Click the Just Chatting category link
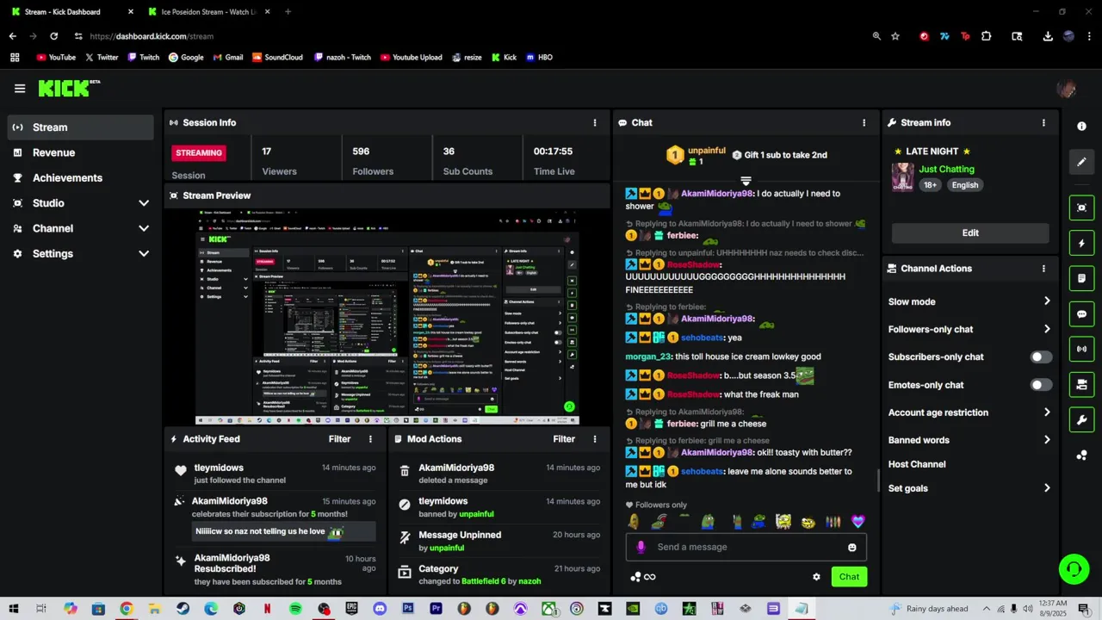Image resolution: width=1102 pixels, height=620 pixels. [946, 170]
